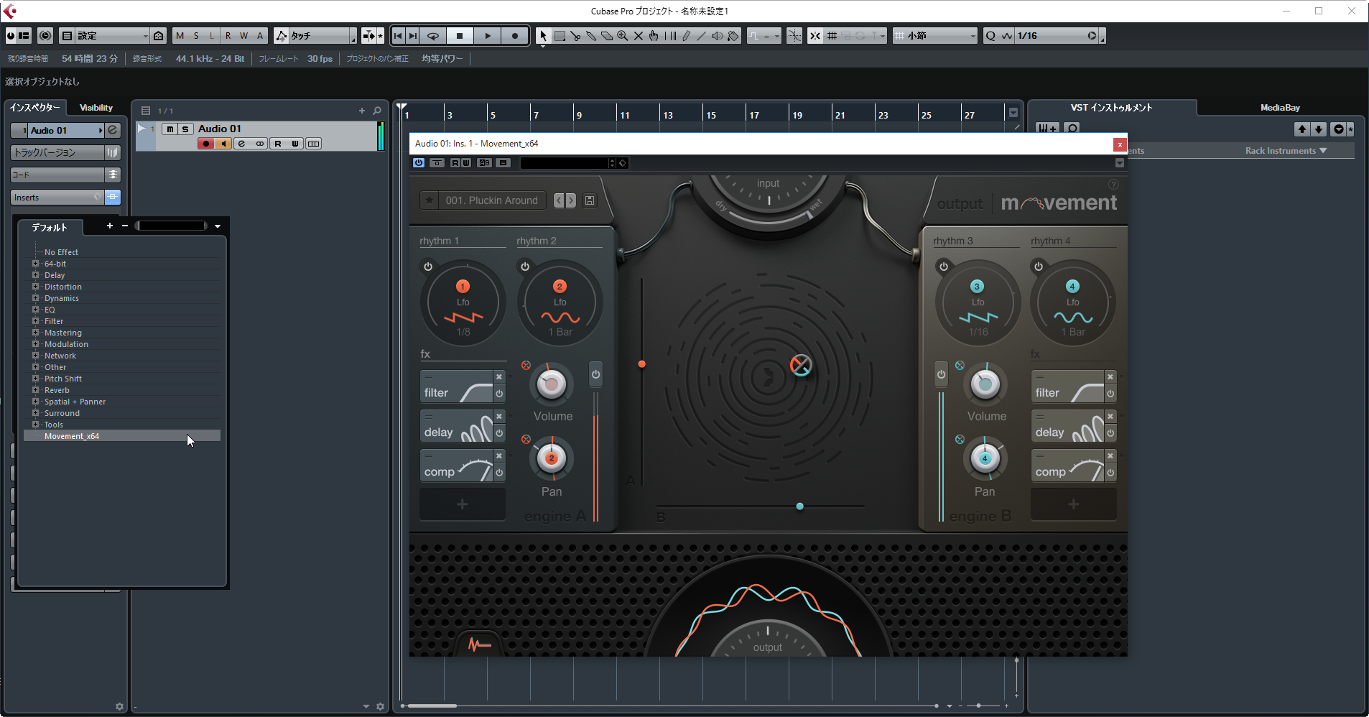This screenshot has width=1369, height=717.
Task: Toggle global Solo S state button
Action: (196, 35)
